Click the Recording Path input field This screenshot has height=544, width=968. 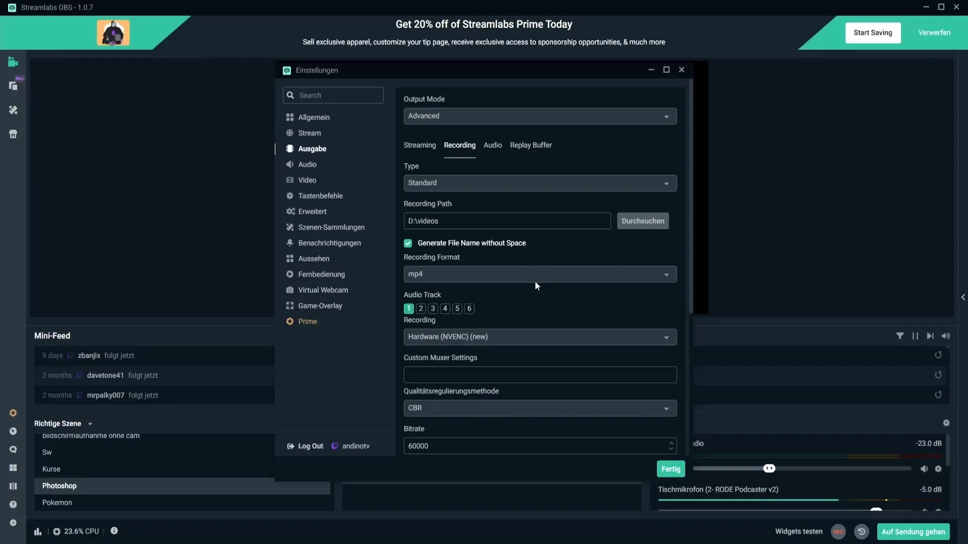click(x=507, y=221)
